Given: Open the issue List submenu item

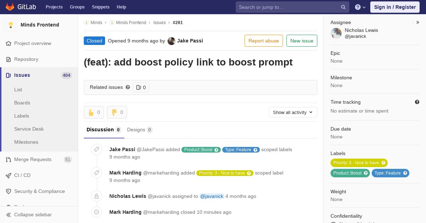Looking at the screenshot, I should pos(18,90).
